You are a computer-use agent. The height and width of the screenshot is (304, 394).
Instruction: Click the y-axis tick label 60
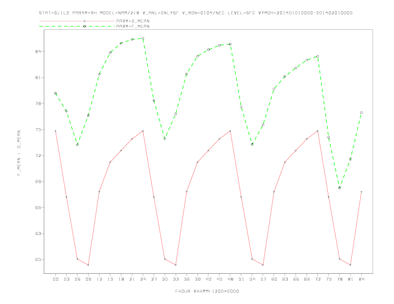(x=38, y=260)
